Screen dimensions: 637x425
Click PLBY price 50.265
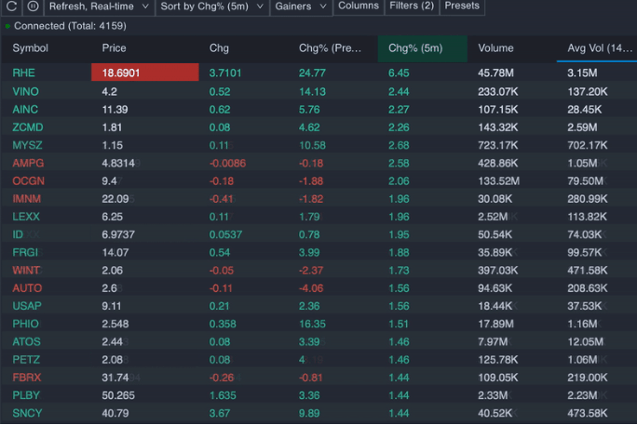pyautogui.click(x=118, y=395)
